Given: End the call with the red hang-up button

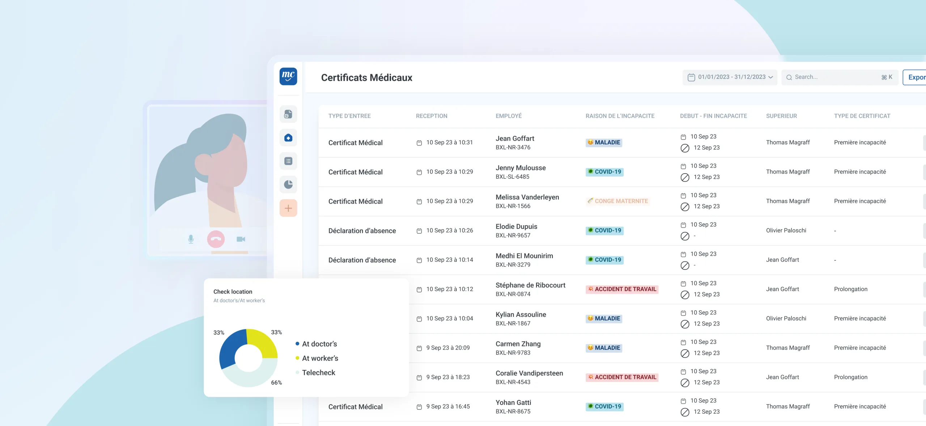Looking at the screenshot, I should click(x=216, y=239).
